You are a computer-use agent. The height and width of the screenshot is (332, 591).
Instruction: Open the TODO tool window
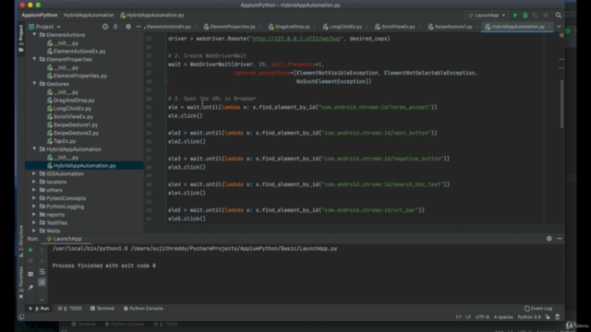(x=70, y=308)
